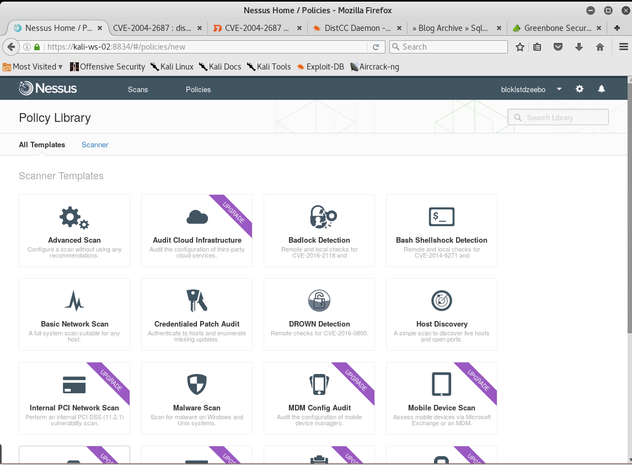Viewport: 632px width, 465px height.
Task: Switch to the DistCC Daemon browser tab
Action: point(357,28)
